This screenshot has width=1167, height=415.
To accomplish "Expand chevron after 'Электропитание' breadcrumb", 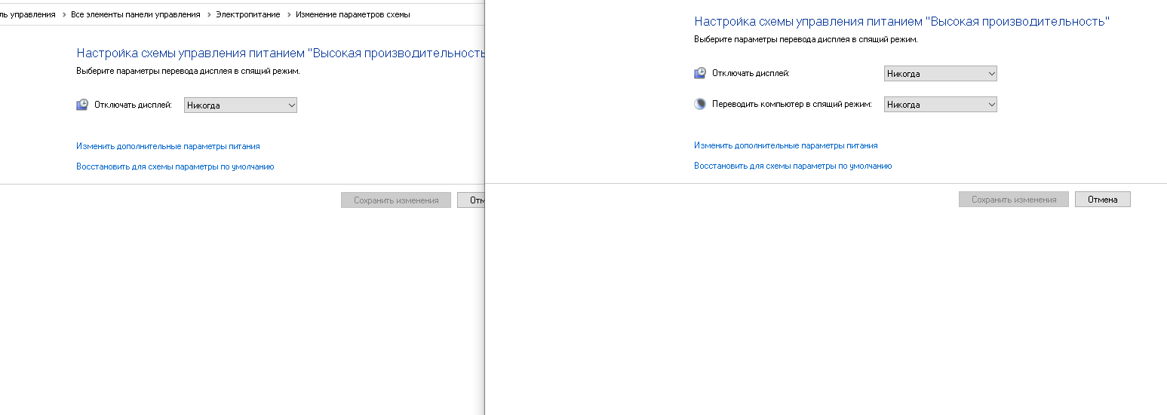I will tap(288, 14).
